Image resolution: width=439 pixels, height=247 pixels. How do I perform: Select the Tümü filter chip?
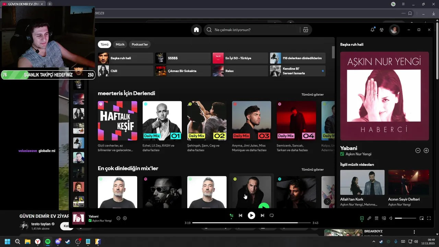tap(104, 45)
